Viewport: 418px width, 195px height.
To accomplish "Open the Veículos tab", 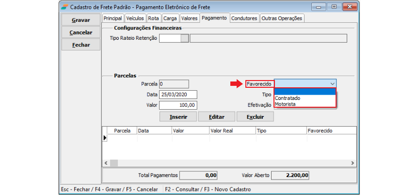I will pyautogui.click(x=135, y=18).
